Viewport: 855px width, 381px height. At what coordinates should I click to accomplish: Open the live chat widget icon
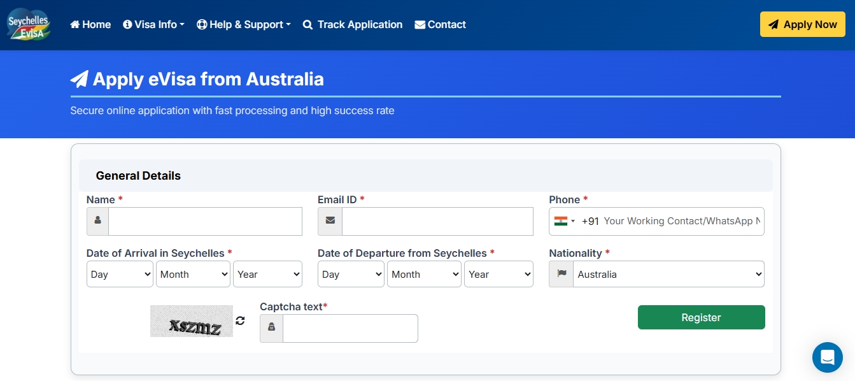click(827, 357)
